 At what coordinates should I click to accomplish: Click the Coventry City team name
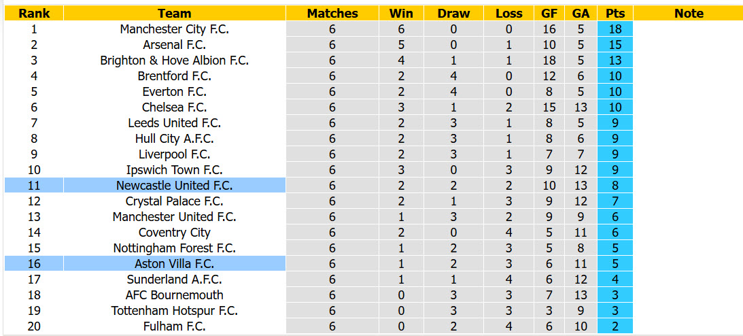coord(175,233)
